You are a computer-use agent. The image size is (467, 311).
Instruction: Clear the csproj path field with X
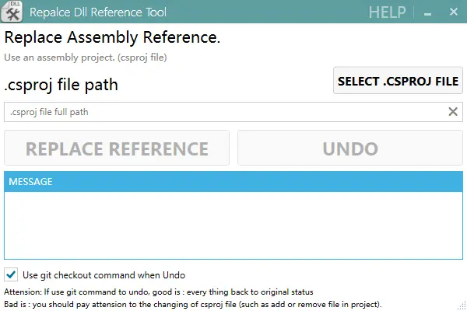pyautogui.click(x=453, y=112)
